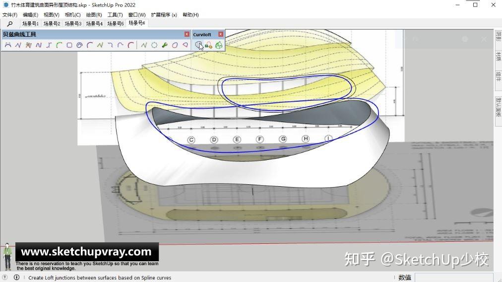Select the green polyline segmentor tool

click(144, 45)
